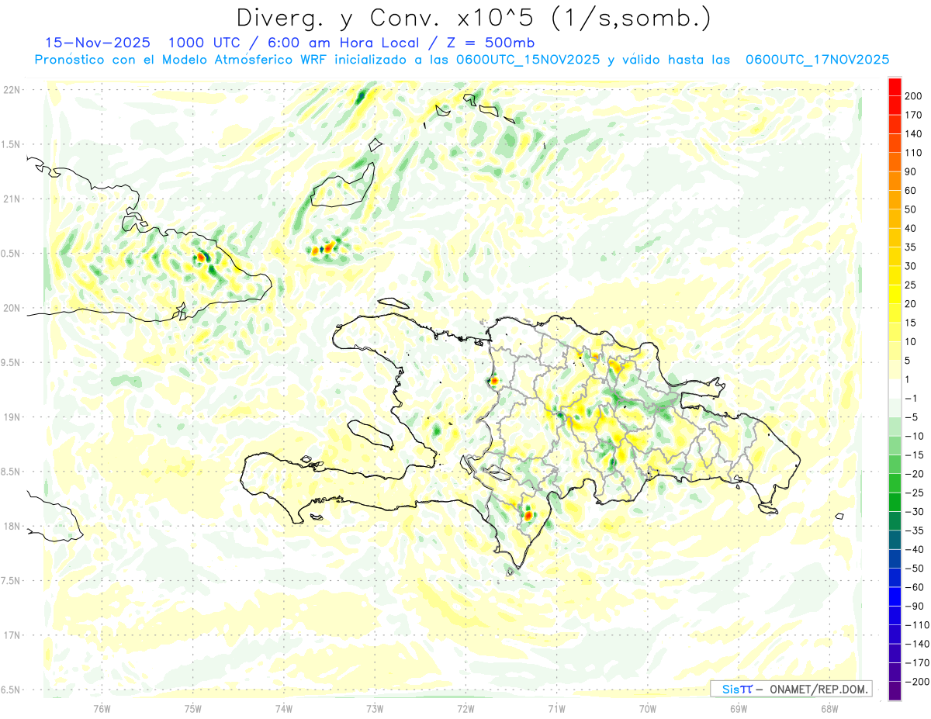Click the '76W' longitude label

[102, 707]
